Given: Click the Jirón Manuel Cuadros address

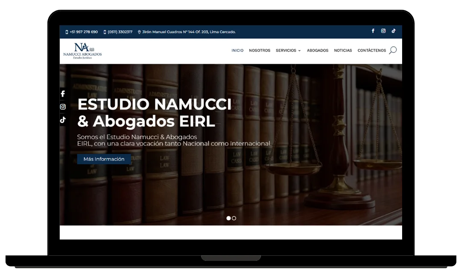Looking at the screenshot, I should pyautogui.click(x=189, y=32).
